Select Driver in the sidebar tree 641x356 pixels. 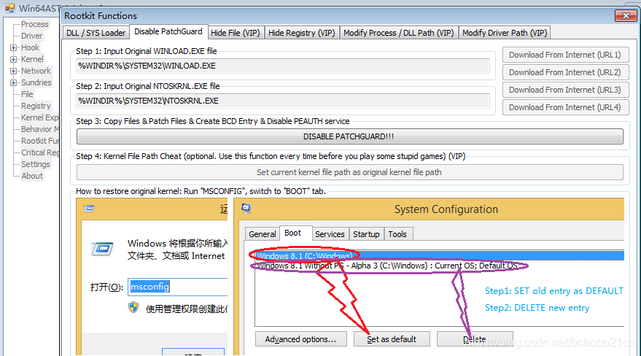(32, 36)
